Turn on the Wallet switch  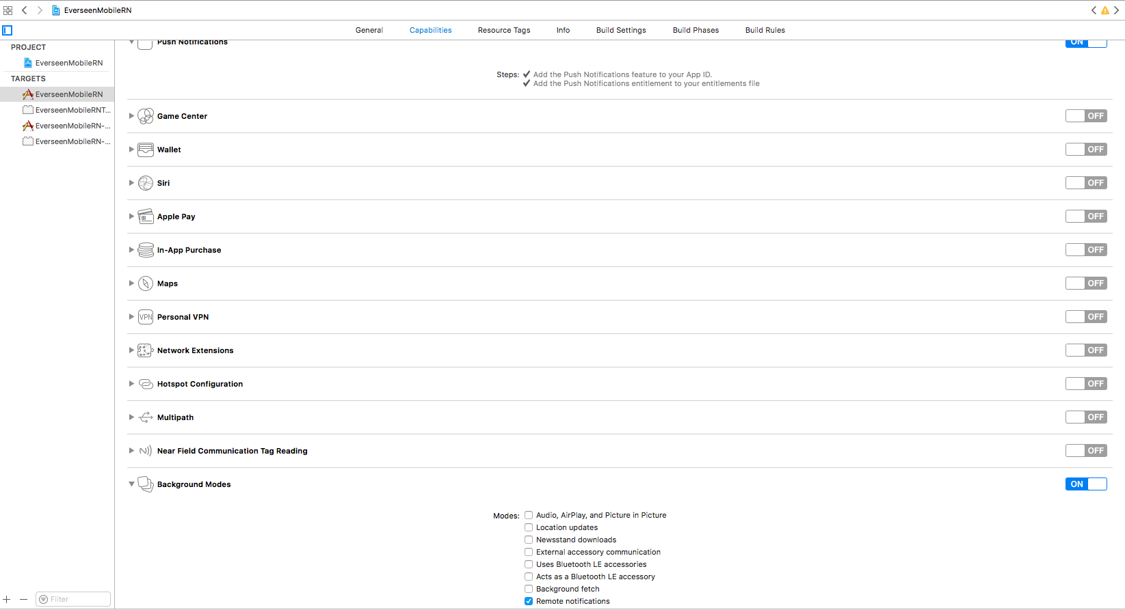click(1086, 150)
